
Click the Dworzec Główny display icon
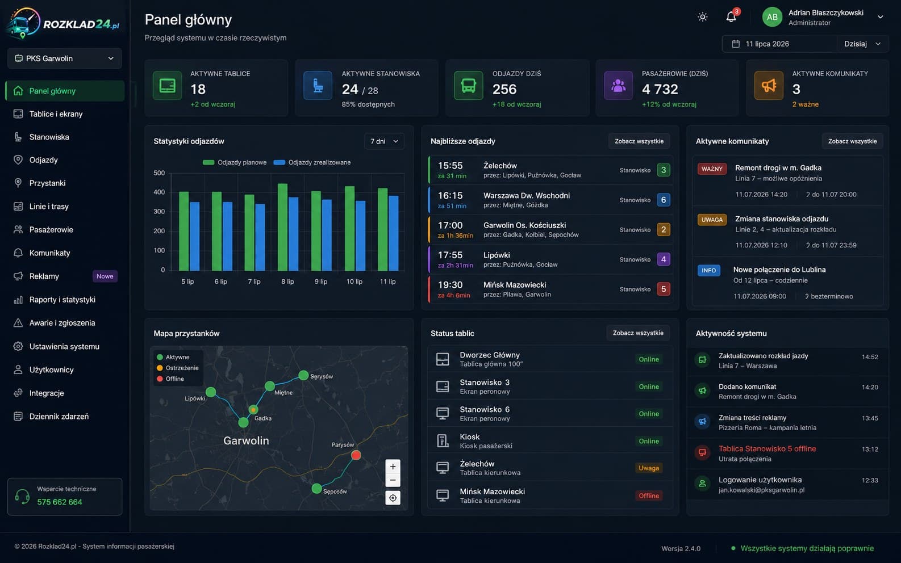point(443,359)
